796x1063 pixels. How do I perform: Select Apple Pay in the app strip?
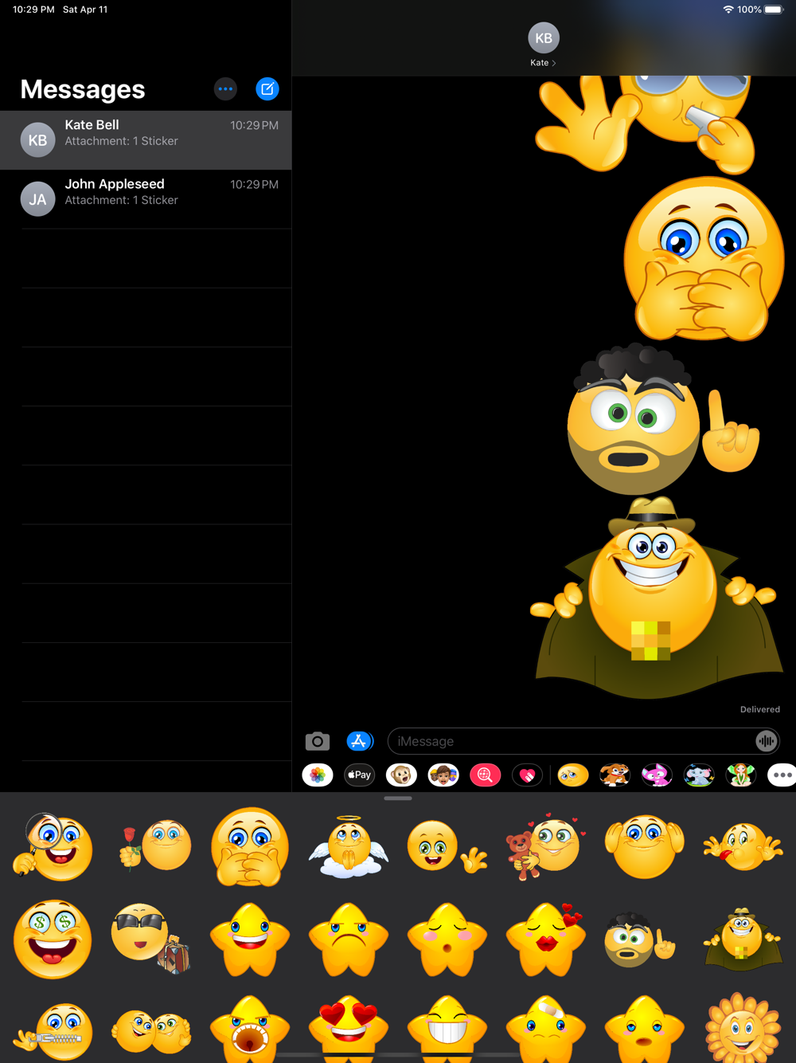tap(360, 775)
